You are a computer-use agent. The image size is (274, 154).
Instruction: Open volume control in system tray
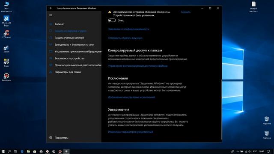(x=250, y=151)
